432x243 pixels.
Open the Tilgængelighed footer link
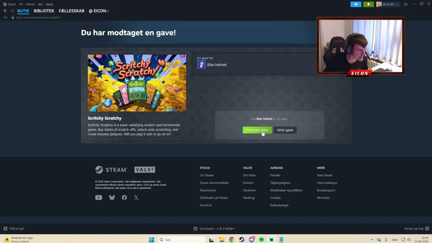(280, 183)
